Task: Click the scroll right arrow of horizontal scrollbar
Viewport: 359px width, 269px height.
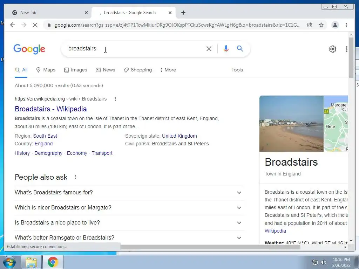Action: (x=345, y=247)
